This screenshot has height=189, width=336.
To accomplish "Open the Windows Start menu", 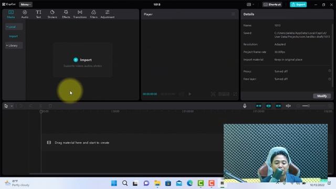I will pyautogui.click(x=114, y=183).
